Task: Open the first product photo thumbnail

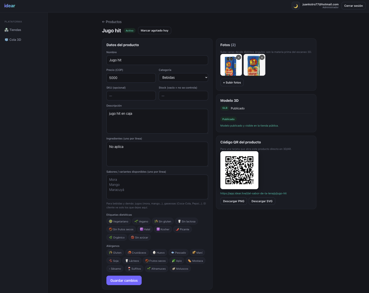Action: point(231,65)
